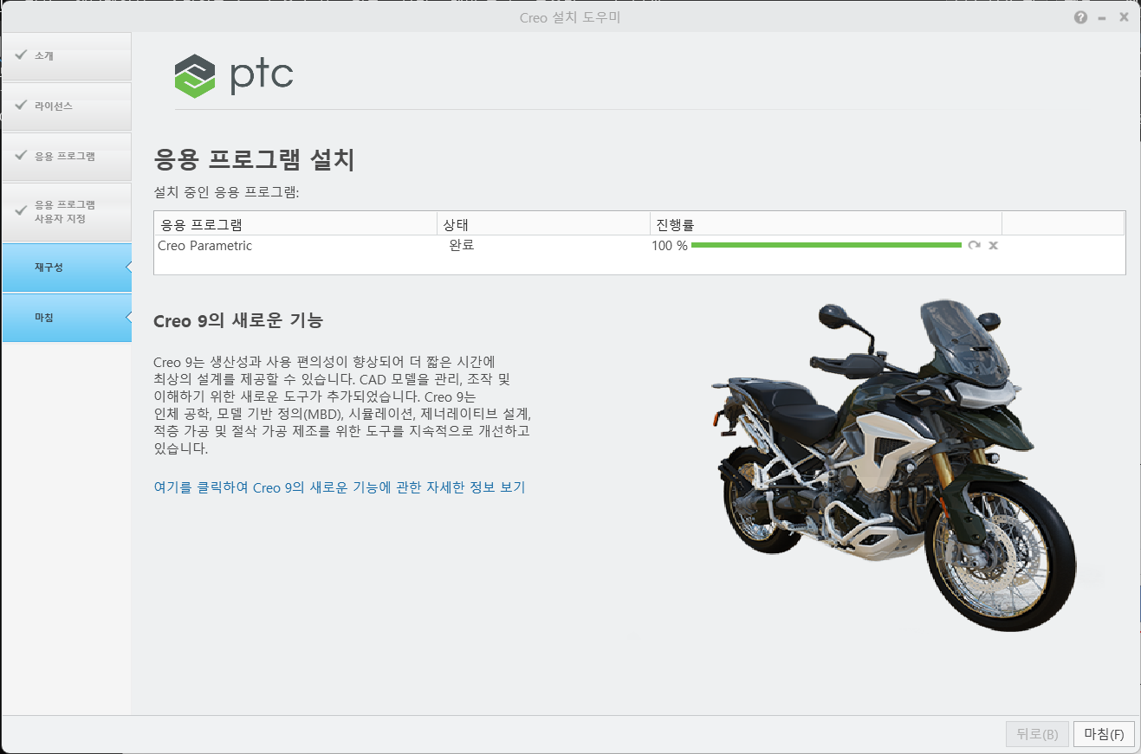Minimize the Creo 설치 도우미 window
The height and width of the screenshot is (754, 1141).
click(1102, 17)
